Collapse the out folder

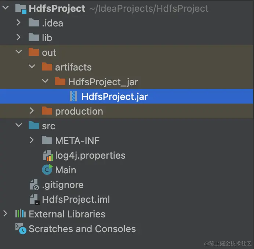pos(19,52)
